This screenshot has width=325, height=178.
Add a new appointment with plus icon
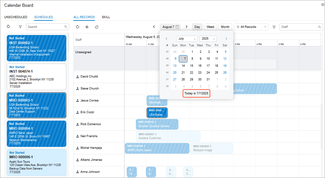pos(87,27)
